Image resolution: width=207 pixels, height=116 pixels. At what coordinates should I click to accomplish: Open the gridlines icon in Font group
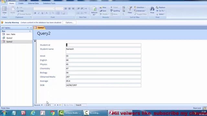[x=58, y=13]
